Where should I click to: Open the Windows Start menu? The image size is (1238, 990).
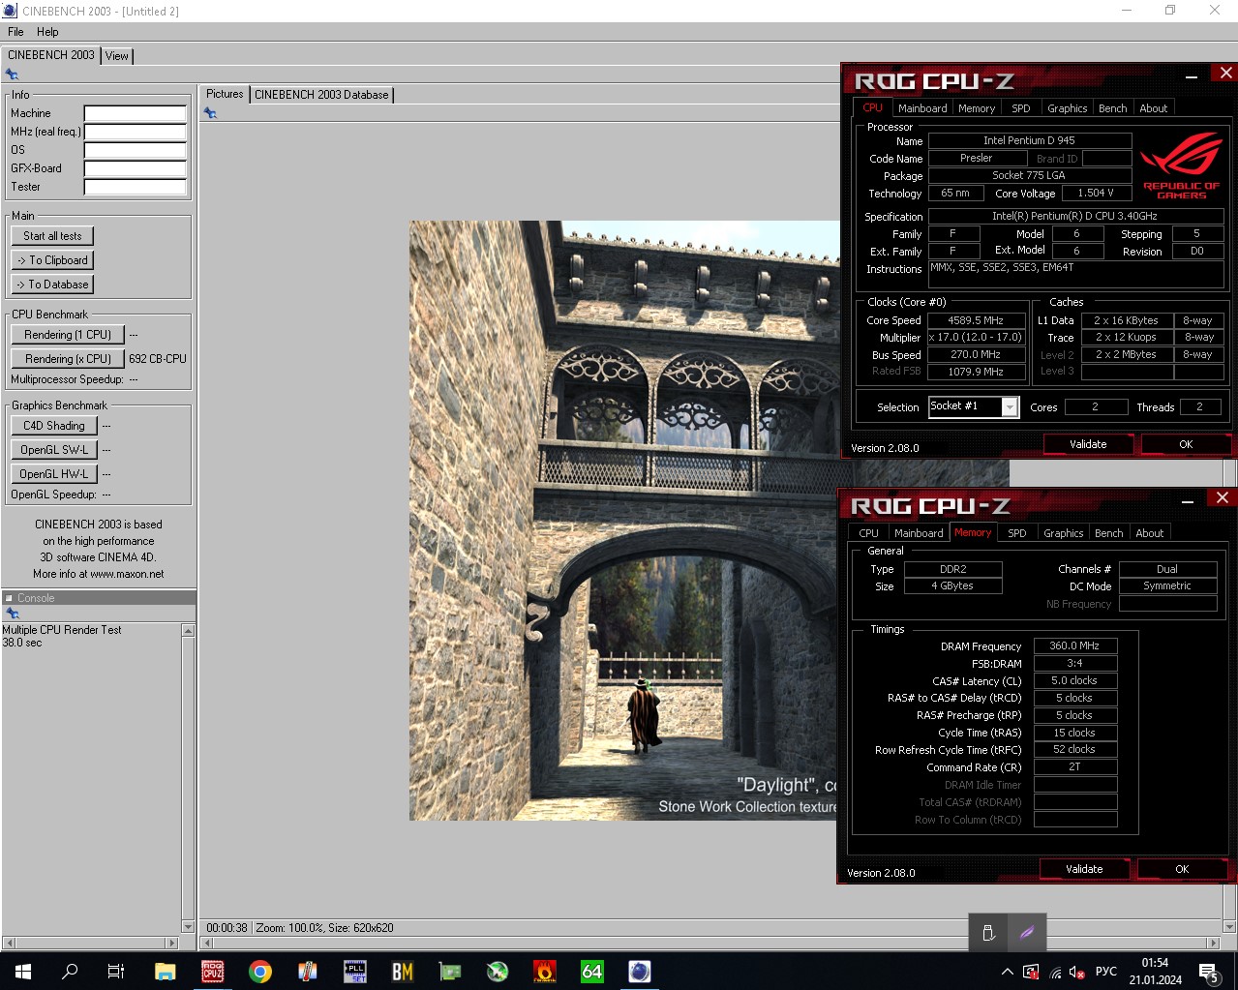23,971
